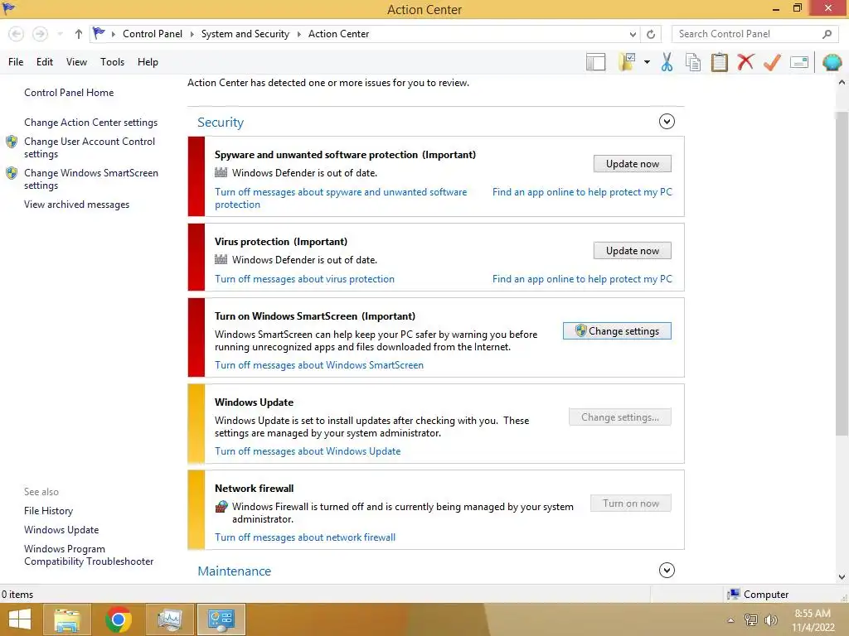Click the folder options toolbar icon
The height and width of the screenshot is (636, 849).
click(627, 62)
